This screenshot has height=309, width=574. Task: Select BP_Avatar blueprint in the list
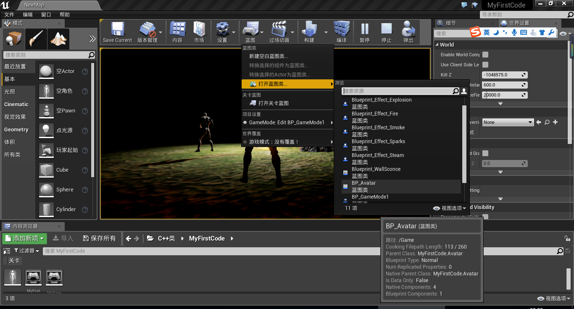[401, 186]
